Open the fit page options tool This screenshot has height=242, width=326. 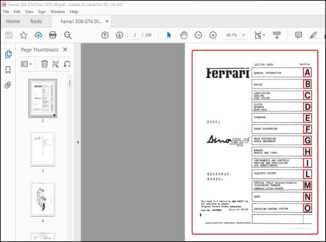[258, 35]
